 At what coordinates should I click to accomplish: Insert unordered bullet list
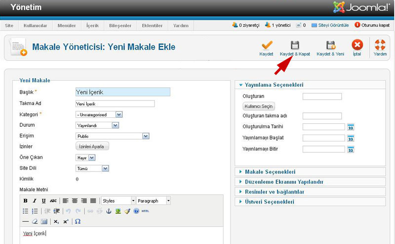26,211
